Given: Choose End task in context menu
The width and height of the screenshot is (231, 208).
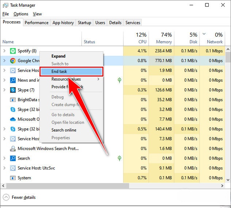Looking at the screenshot, I should 71,71.
